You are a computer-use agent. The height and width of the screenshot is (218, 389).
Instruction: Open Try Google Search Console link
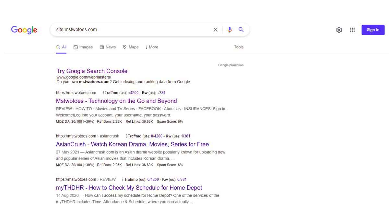92,71
